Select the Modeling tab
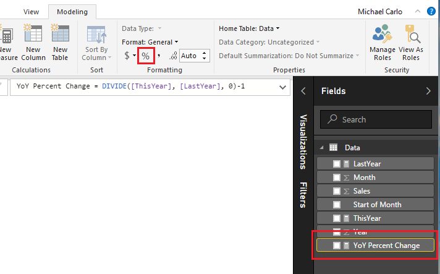The image size is (440, 274). click(72, 12)
